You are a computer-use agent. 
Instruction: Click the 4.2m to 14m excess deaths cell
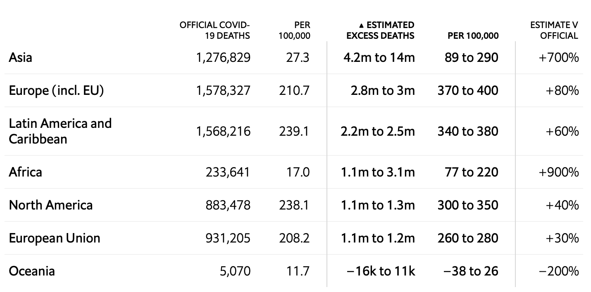pyautogui.click(x=379, y=57)
